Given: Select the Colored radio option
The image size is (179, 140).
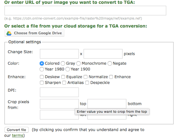Looking at the screenshot, I should [42, 63].
